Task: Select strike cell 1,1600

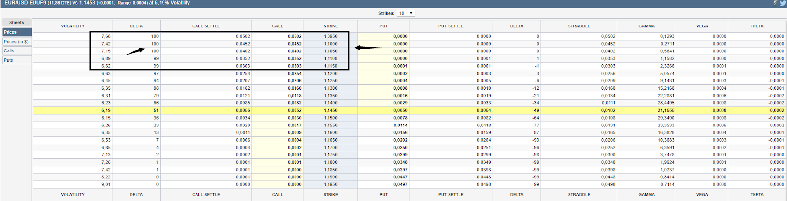Action: coord(330,132)
